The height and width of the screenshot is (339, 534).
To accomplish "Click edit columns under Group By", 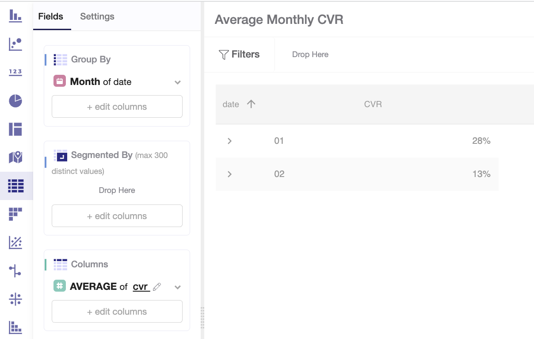I will (117, 107).
